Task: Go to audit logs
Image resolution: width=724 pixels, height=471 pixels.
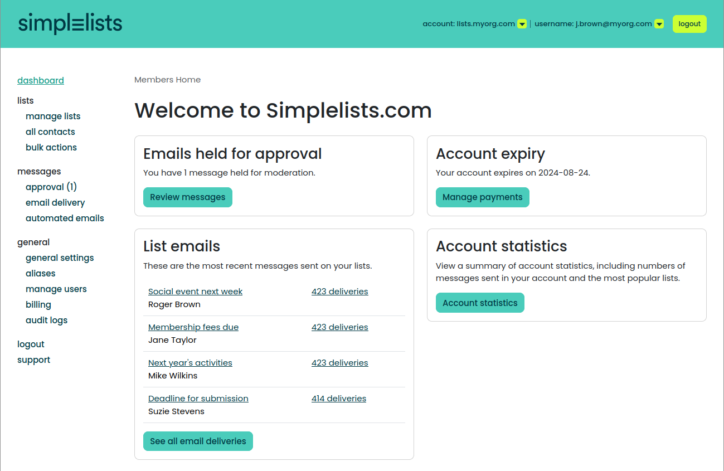Action: point(46,320)
